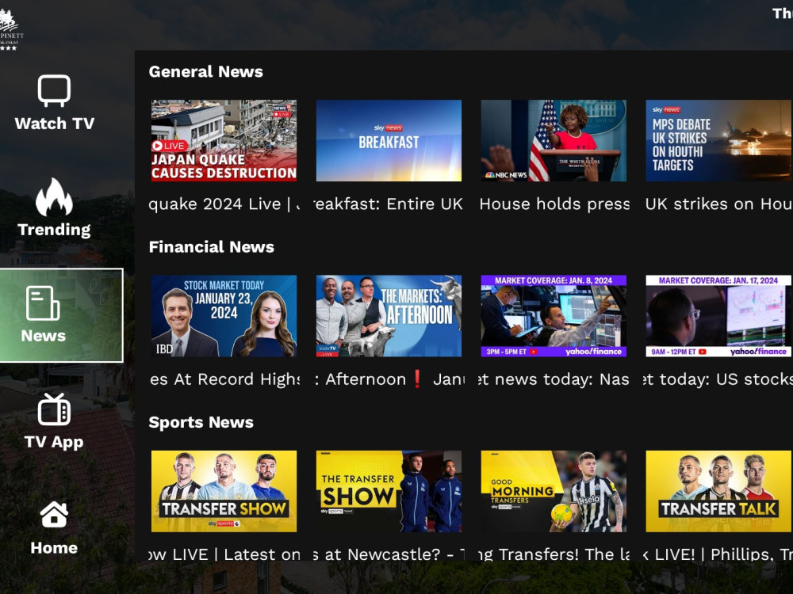Click title "at Newcastle?"
The image size is (793, 594).
click(389, 554)
